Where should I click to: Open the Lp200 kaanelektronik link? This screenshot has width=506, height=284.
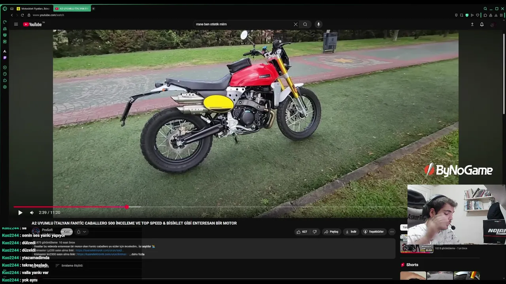(99, 250)
